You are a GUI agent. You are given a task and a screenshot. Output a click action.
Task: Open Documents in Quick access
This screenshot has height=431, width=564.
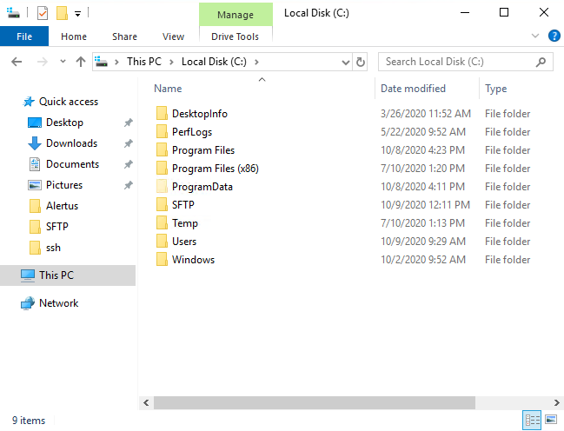[72, 164]
